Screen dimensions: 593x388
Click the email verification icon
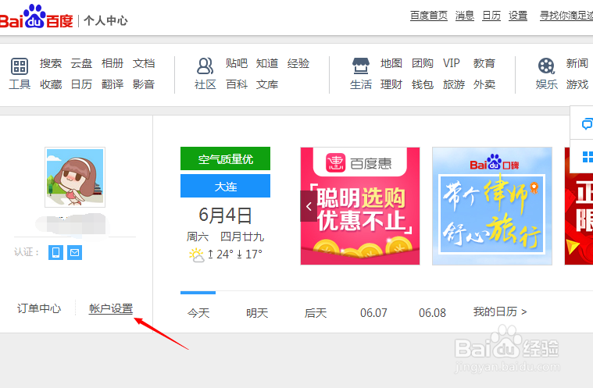pyautogui.click(x=74, y=252)
